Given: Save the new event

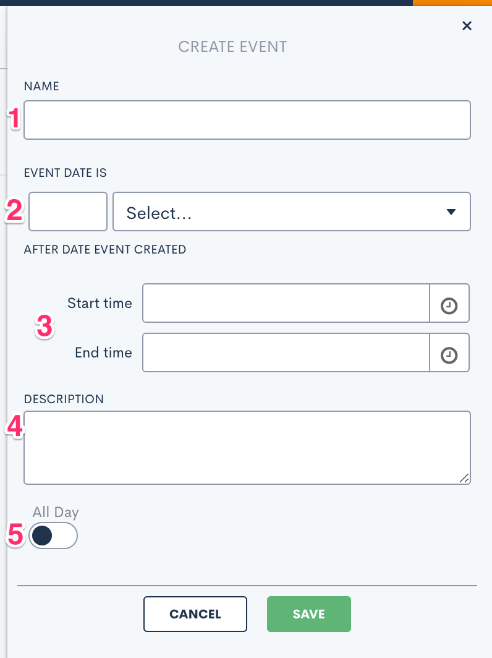Looking at the screenshot, I should [x=308, y=614].
